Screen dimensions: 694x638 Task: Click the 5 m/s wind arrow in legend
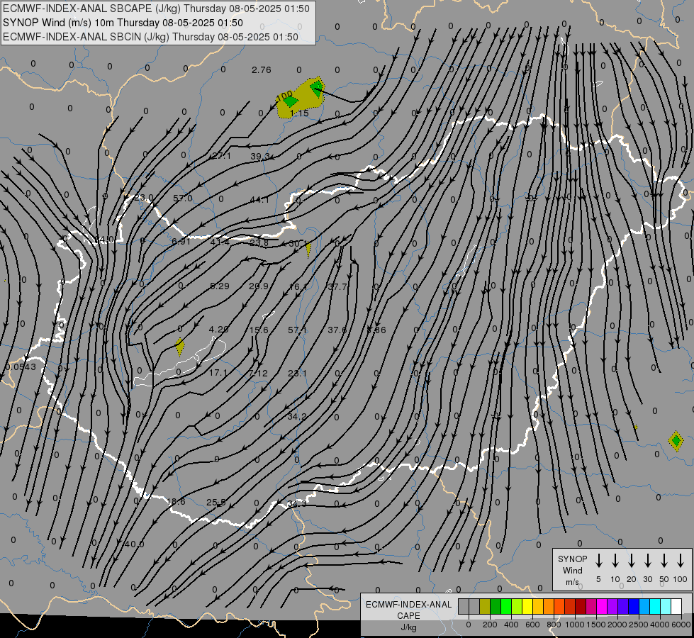point(599,560)
